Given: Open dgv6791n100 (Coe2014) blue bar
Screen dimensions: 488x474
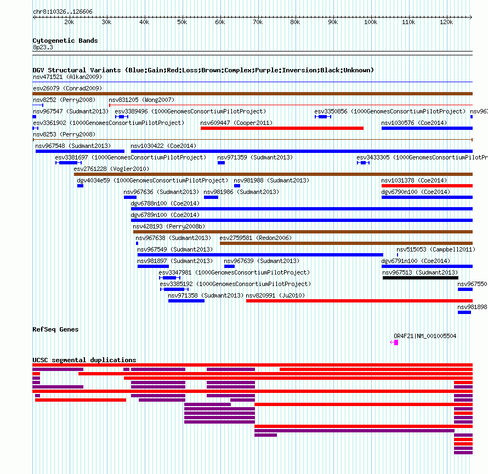Looking at the screenshot, I should click(427, 266).
